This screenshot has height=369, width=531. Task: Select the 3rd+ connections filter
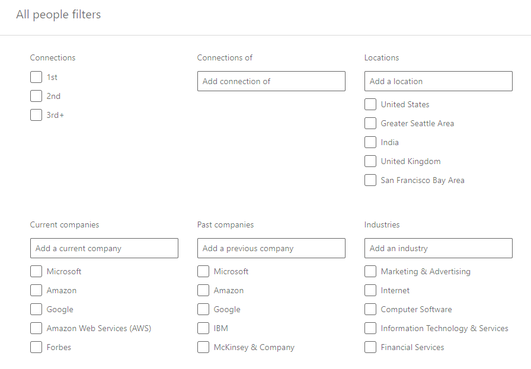pyautogui.click(x=36, y=115)
